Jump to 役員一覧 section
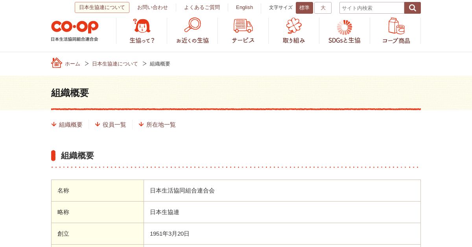 pos(114,125)
